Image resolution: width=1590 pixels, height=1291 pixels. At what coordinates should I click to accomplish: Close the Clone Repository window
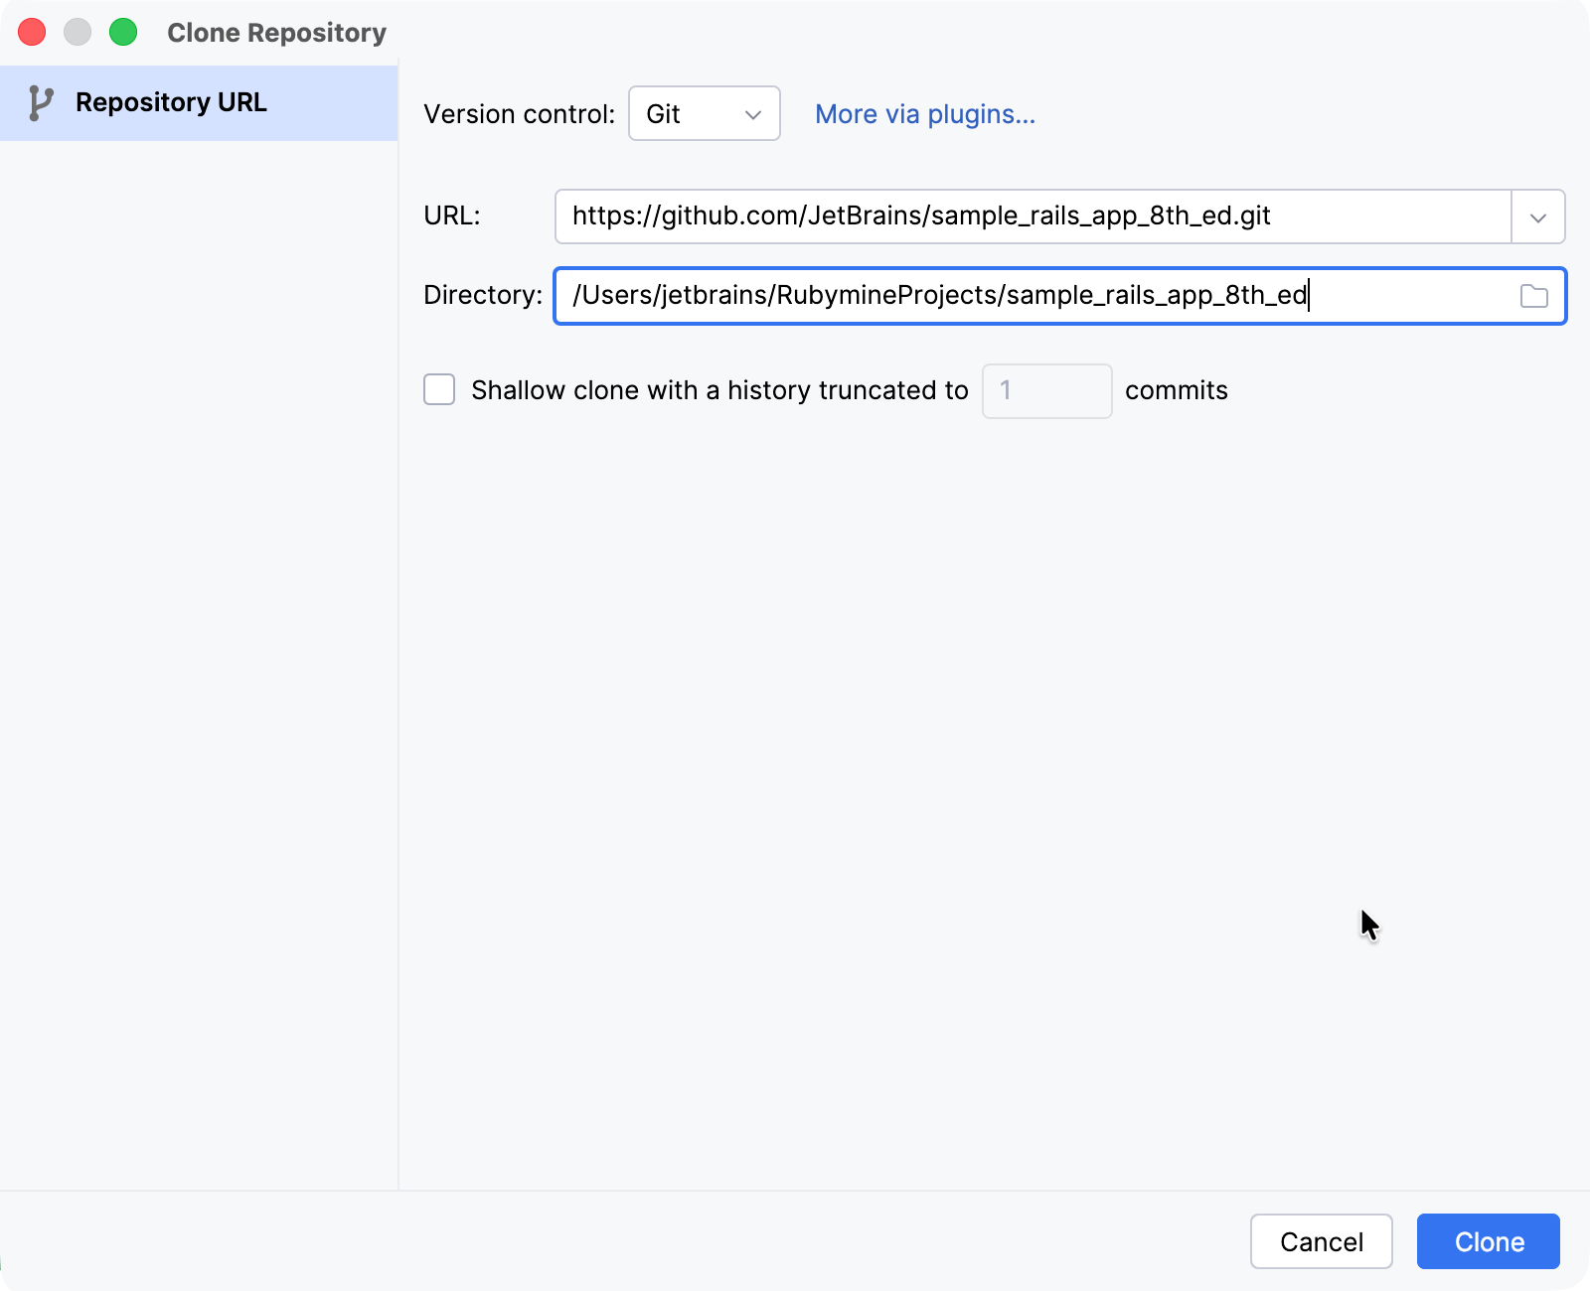click(32, 32)
